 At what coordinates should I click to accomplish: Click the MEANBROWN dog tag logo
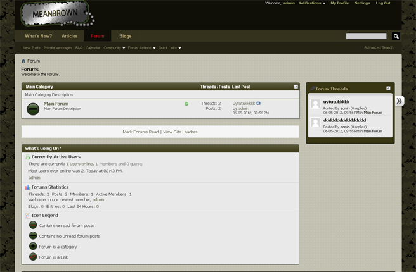click(57, 14)
